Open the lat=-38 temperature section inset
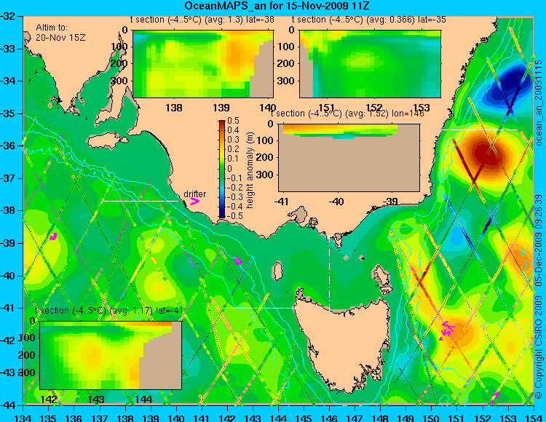Image resolution: width=546 pixels, height=422 pixels. (203, 64)
